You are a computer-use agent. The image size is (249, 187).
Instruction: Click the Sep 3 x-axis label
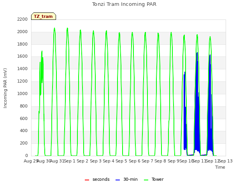coord(96,161)
